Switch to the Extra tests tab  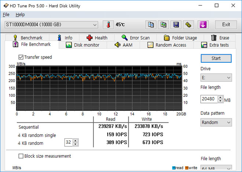(214, 45)
